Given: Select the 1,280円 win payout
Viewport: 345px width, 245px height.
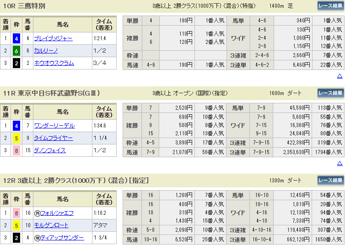Looking at the screenshot, I should coord(184,195).
